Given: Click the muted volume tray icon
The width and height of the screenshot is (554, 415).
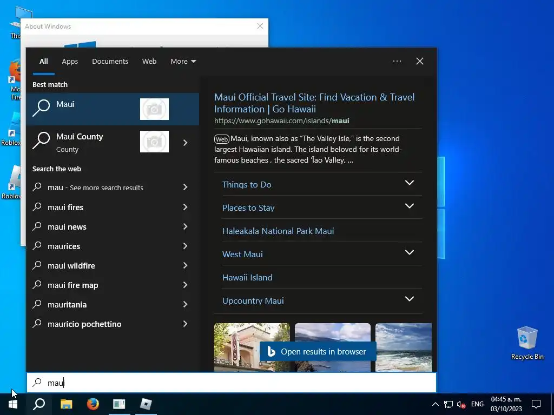Looking at the screenshot, I should [x=461, y=404].
